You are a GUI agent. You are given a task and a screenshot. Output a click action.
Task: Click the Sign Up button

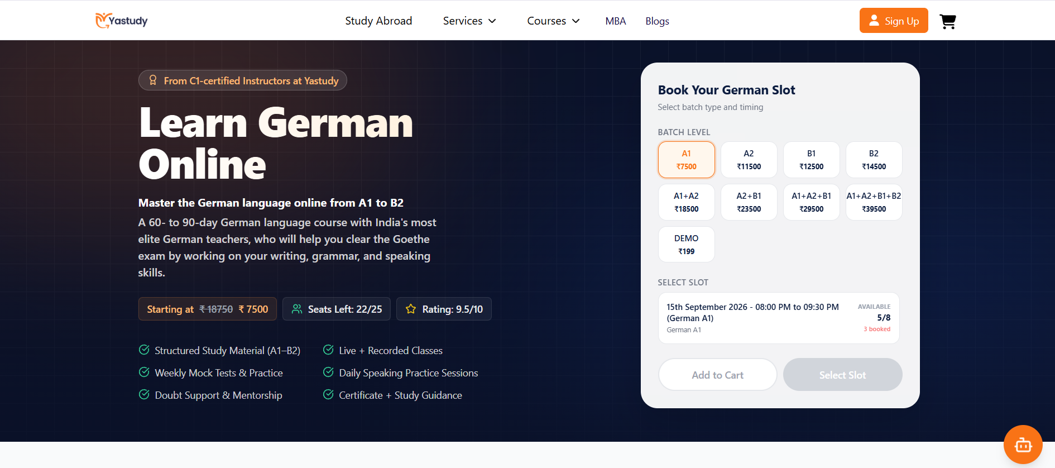[x=894, y=21]
